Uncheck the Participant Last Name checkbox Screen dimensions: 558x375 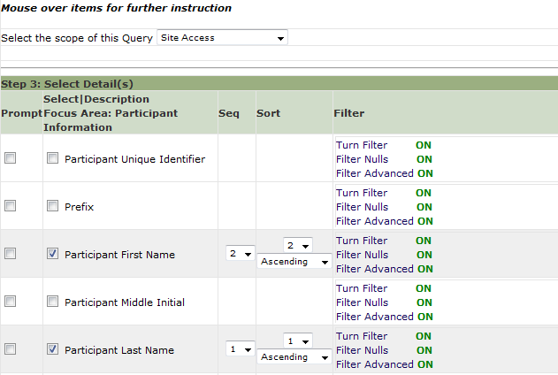coord(53,349)
